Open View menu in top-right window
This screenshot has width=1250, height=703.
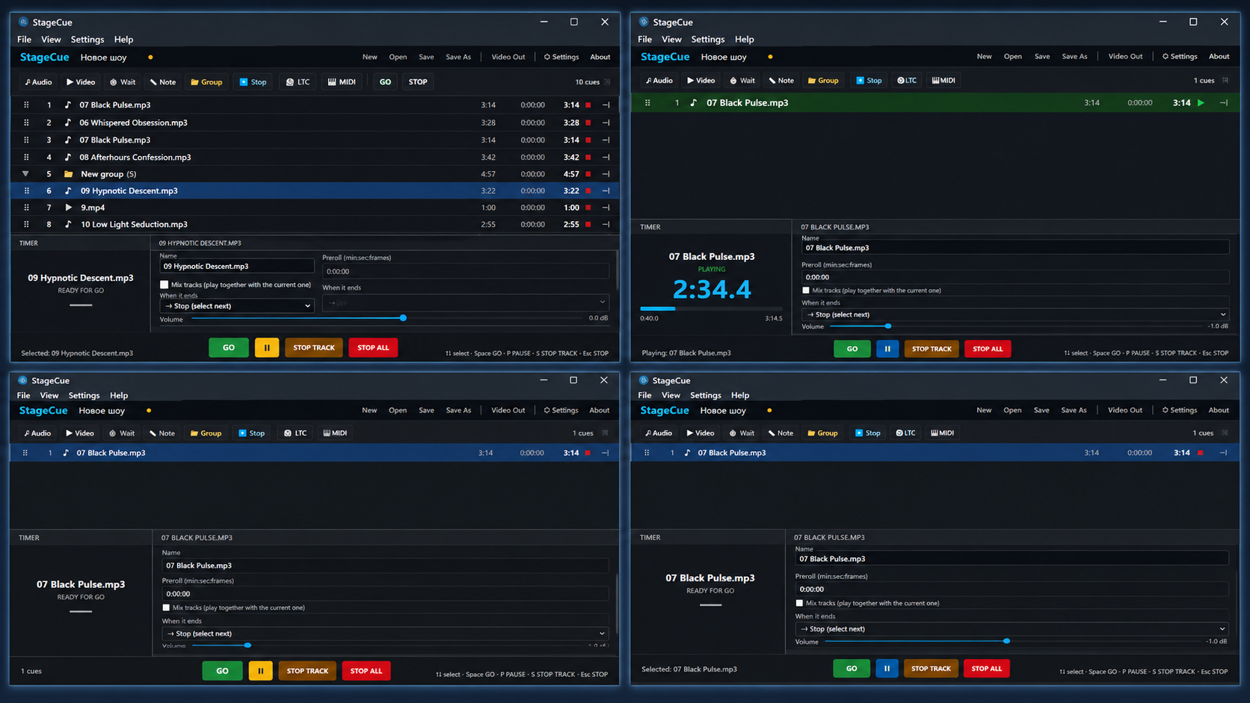coord(671,40)
